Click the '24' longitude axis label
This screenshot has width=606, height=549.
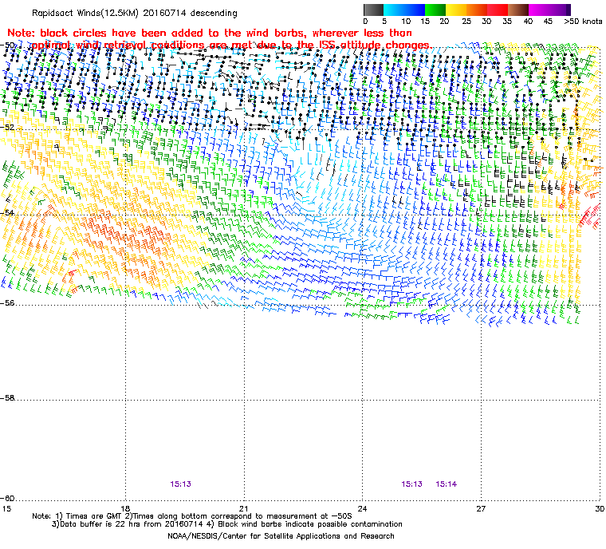pyautogui.click(x=362, y=508)
